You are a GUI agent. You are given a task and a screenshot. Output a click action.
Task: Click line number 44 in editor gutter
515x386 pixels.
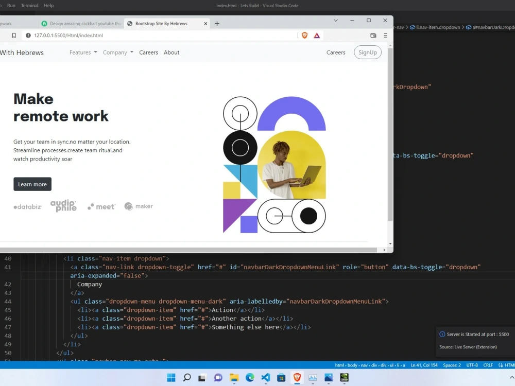pyautogui.click(x=8, y=301)
